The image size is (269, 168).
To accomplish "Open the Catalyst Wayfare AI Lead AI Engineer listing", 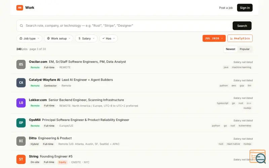I will (87, 80).
